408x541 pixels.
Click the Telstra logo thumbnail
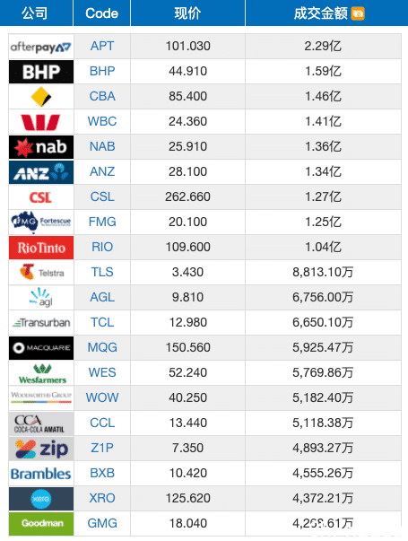tap(41, 273)
